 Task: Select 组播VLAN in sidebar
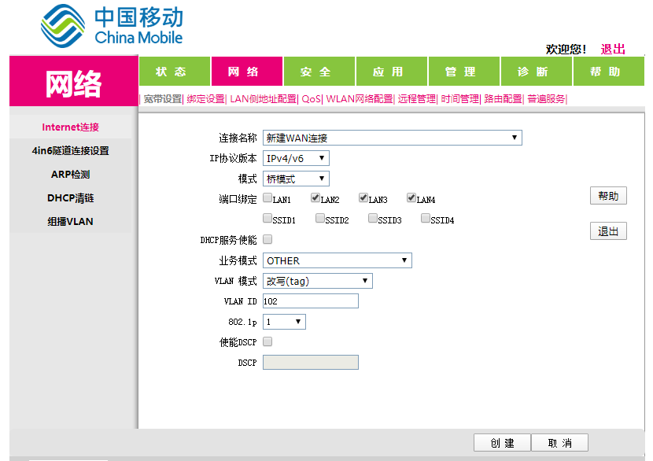tap(70, 222)
